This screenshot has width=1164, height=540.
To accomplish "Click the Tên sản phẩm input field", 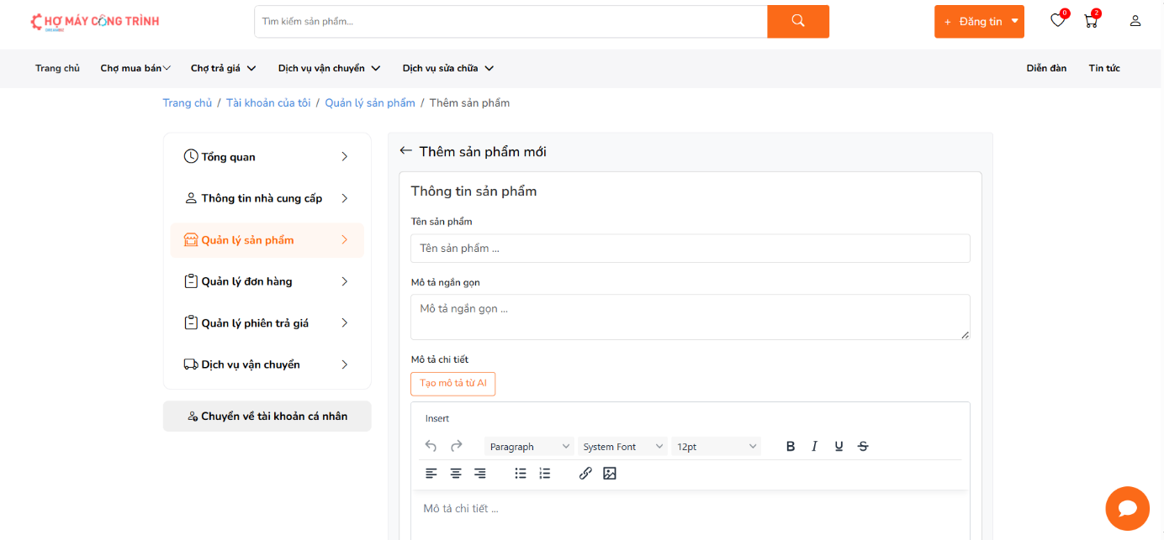I will 690,249.
